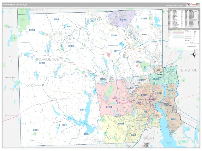Select ZIP code label 02896
Image resolution: width=202 pixels, height=151 pixels.
[x=114, y=35]
